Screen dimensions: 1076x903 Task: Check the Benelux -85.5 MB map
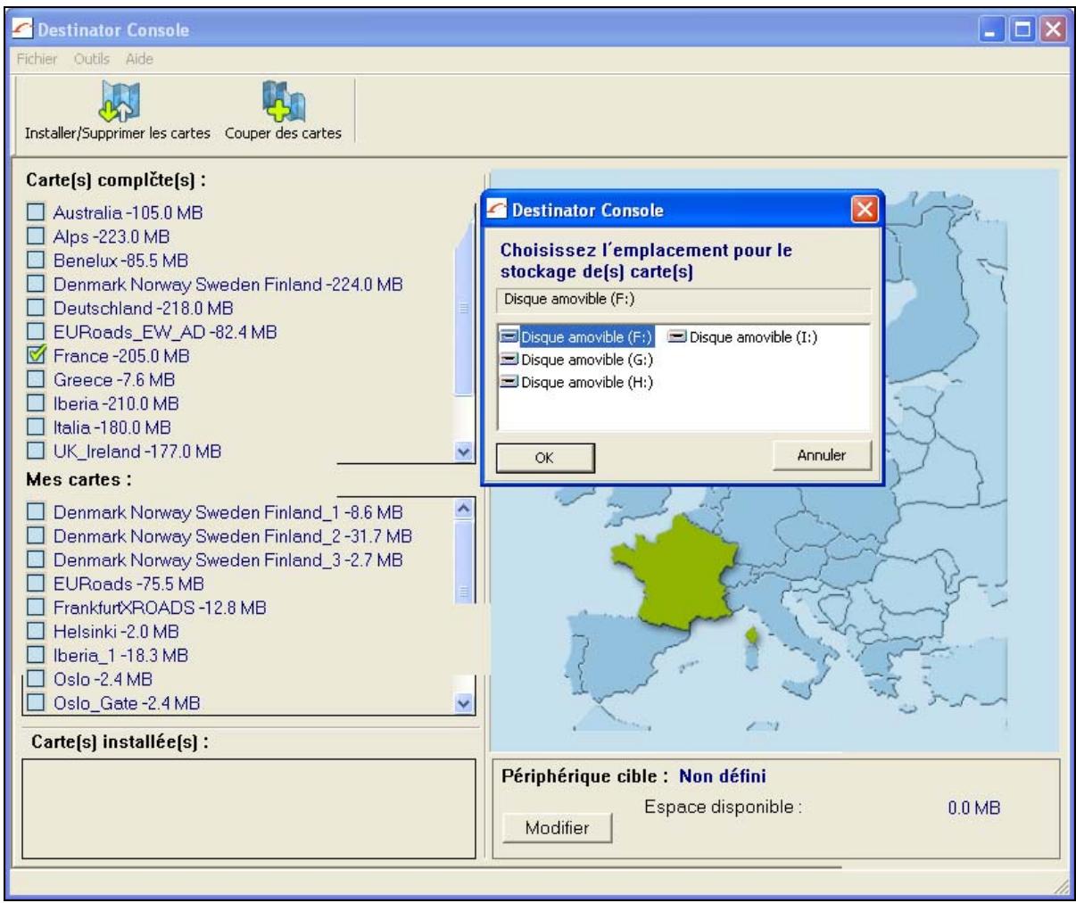(35, 261)
